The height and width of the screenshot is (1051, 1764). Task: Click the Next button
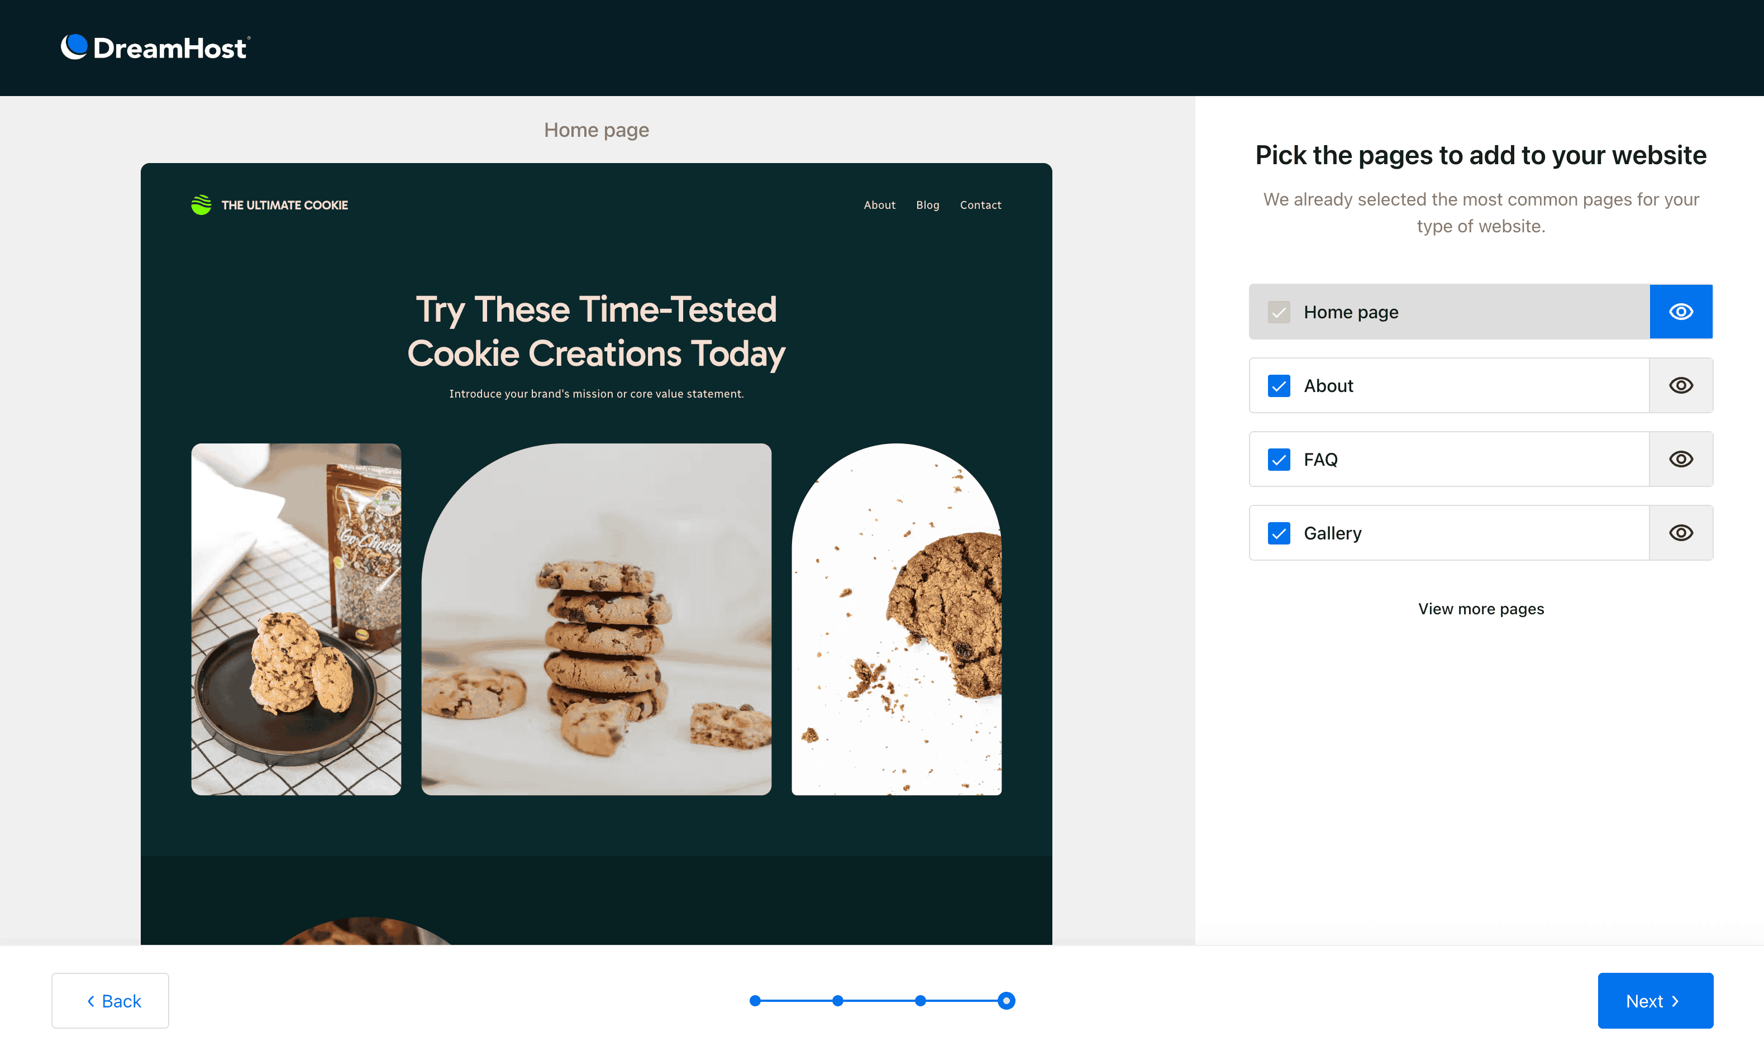pos(1656,1001)
